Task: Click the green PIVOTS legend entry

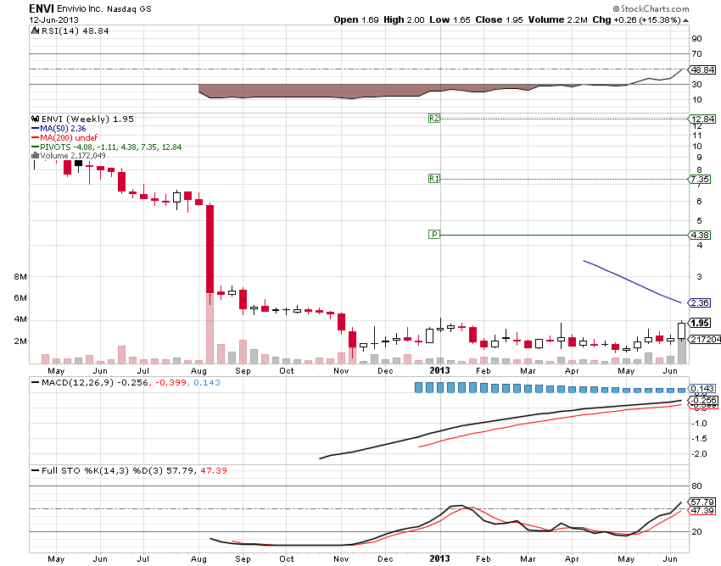Action: tap(106, 147)
